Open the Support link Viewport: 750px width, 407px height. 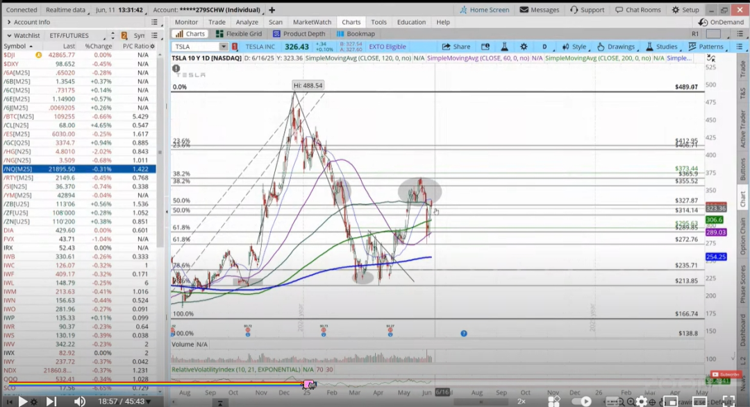coord(587,10)
